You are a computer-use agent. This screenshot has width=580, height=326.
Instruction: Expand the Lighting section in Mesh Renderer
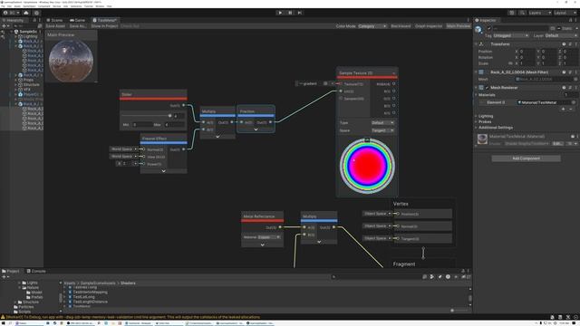[x=486, y=116]
